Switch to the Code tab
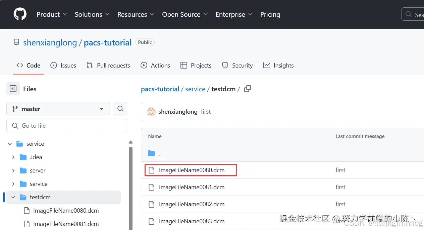This screenshot has height=230, width=424. (x=29, y=66)
